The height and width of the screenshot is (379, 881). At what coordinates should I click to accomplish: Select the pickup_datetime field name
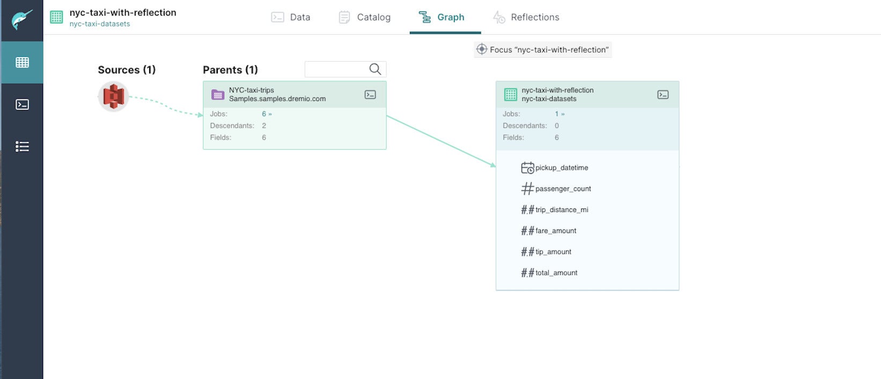point(562,167)
